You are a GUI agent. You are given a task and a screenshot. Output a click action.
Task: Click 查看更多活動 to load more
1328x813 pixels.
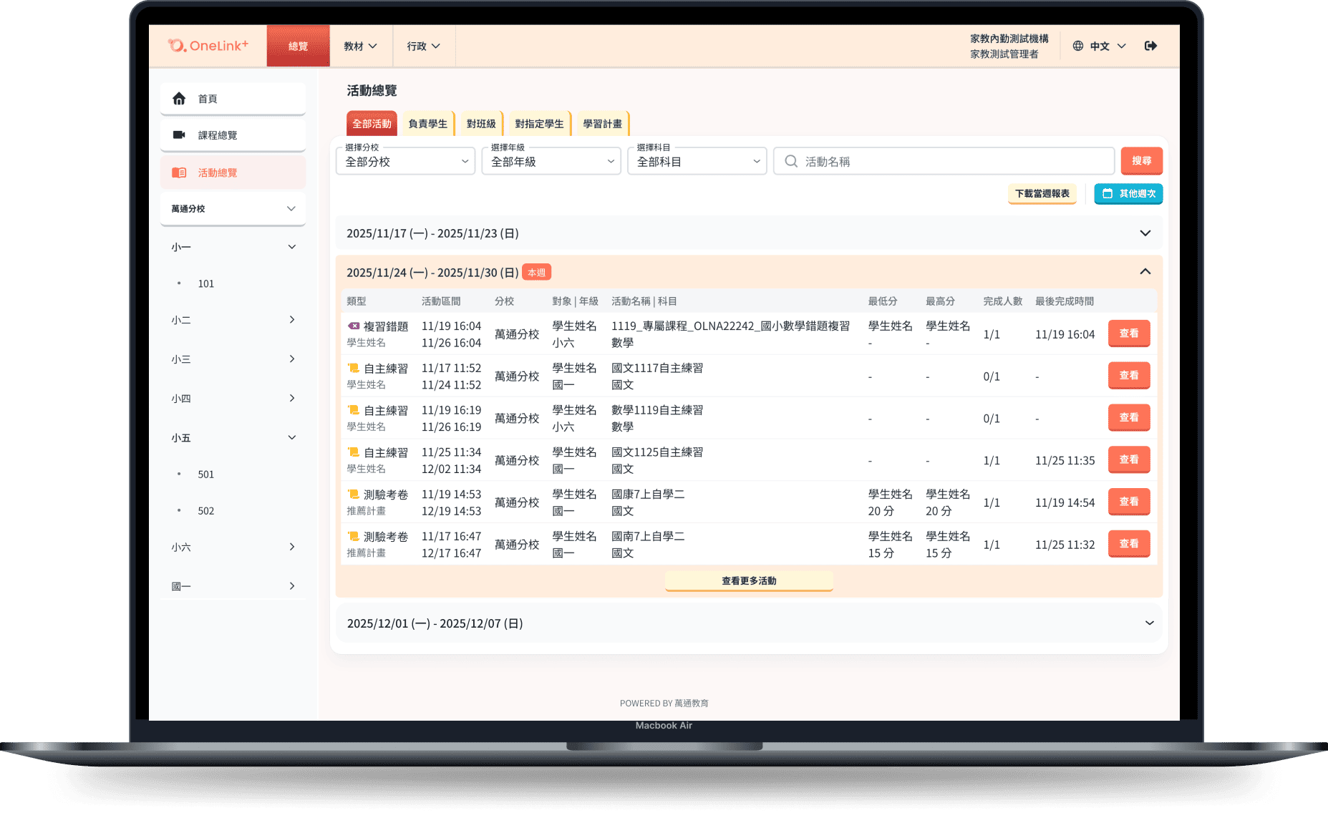pyautogui.click(x=748, y=581)
